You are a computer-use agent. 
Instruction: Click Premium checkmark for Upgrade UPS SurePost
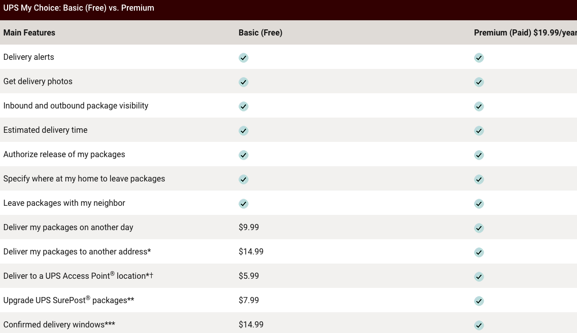tap(479, 301)
